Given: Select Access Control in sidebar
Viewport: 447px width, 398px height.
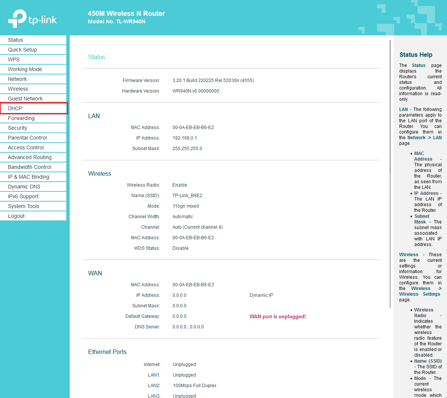Looking at the screenshot, I should click(x=26, y=147).
